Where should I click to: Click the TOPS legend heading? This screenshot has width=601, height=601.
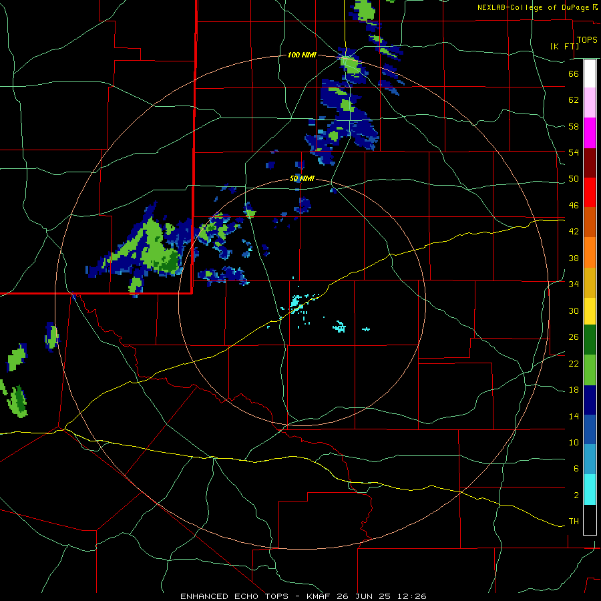587,39
